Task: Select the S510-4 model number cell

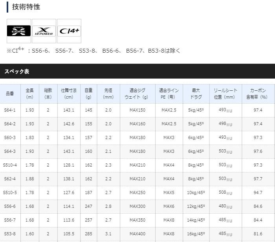Action: pyautogui.click(x=10, y=165)
